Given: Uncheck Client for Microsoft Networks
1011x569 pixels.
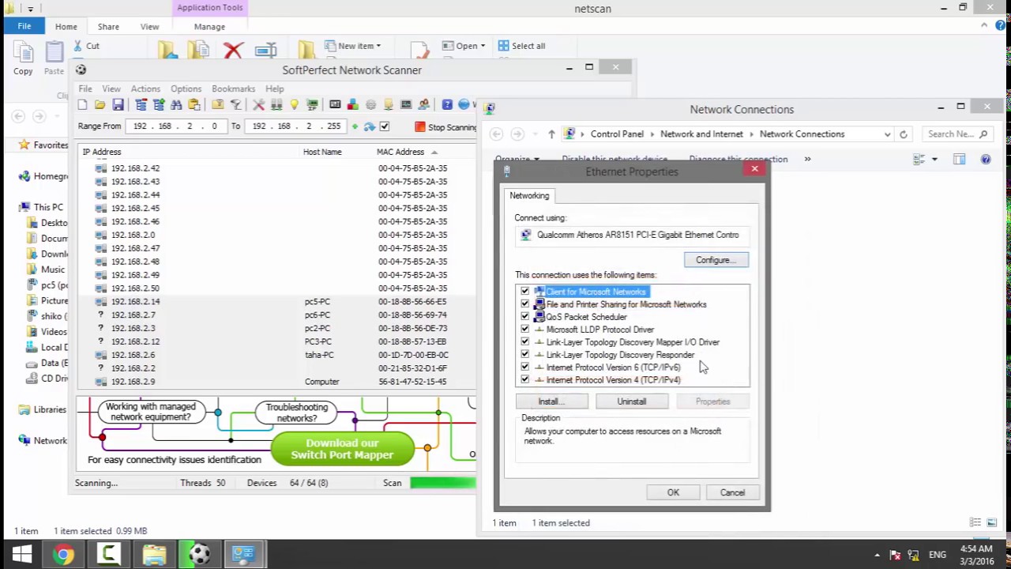Looking at the screenshot, I should [x=524, y=292].
